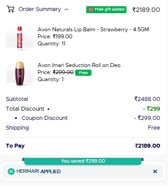Viewport: 168px width, 186px height.
Task: Click the coupon percent badge icon
Action: point(11,171)
